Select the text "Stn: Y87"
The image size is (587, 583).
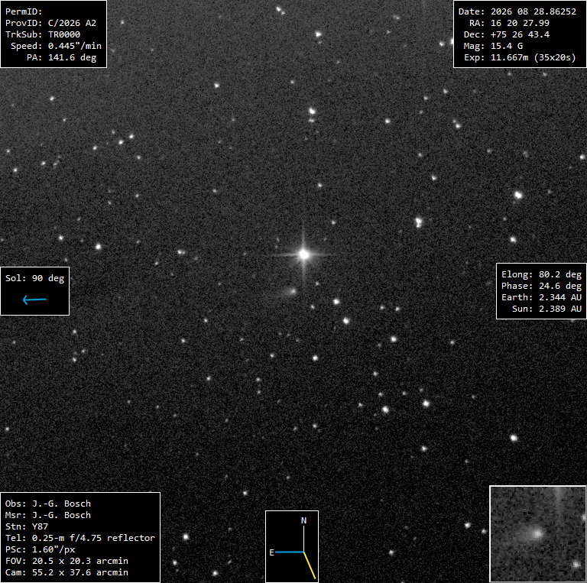pyautogui.click(x=27, y=526)
